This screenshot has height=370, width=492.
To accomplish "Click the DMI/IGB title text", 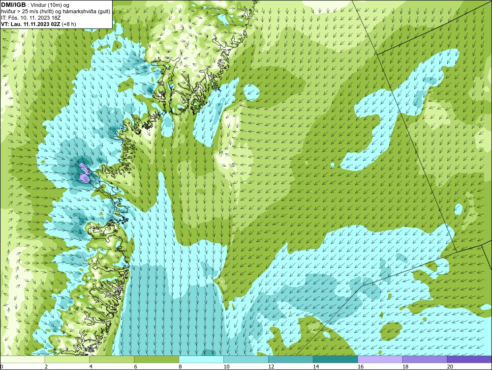I will (13, 5).
